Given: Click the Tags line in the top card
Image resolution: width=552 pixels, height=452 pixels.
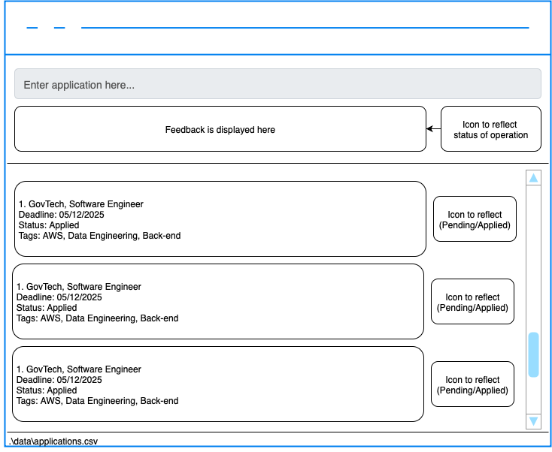Looking at the screenshot, I should coord(99,236).
